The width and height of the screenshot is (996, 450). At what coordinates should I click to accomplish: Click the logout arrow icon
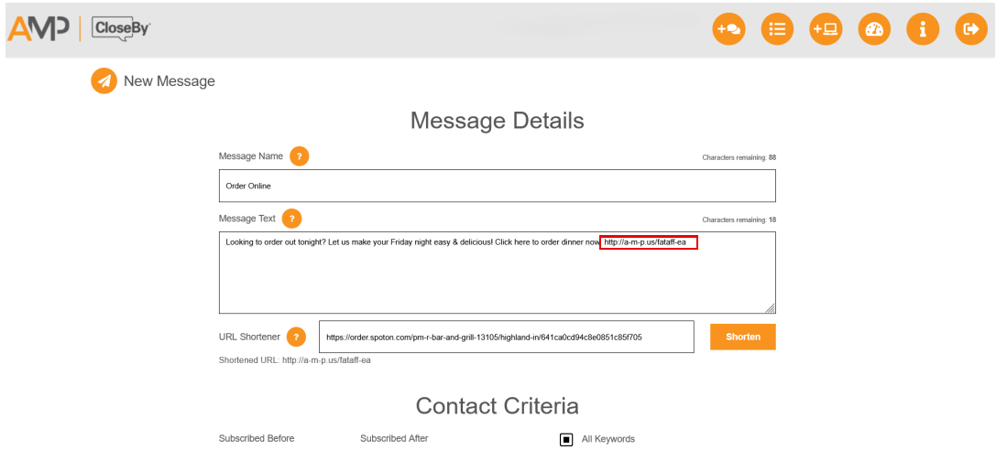coord(970,29)
